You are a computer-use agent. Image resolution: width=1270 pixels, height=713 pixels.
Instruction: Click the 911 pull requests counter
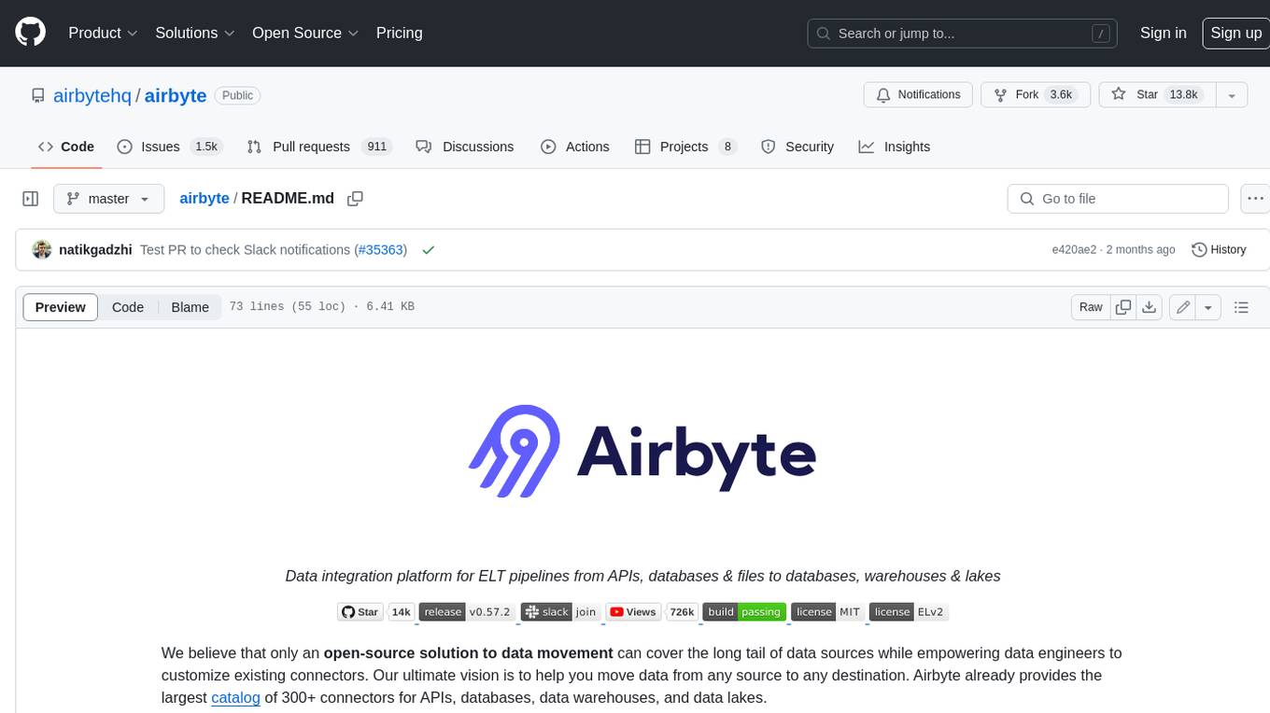(377, 147)
